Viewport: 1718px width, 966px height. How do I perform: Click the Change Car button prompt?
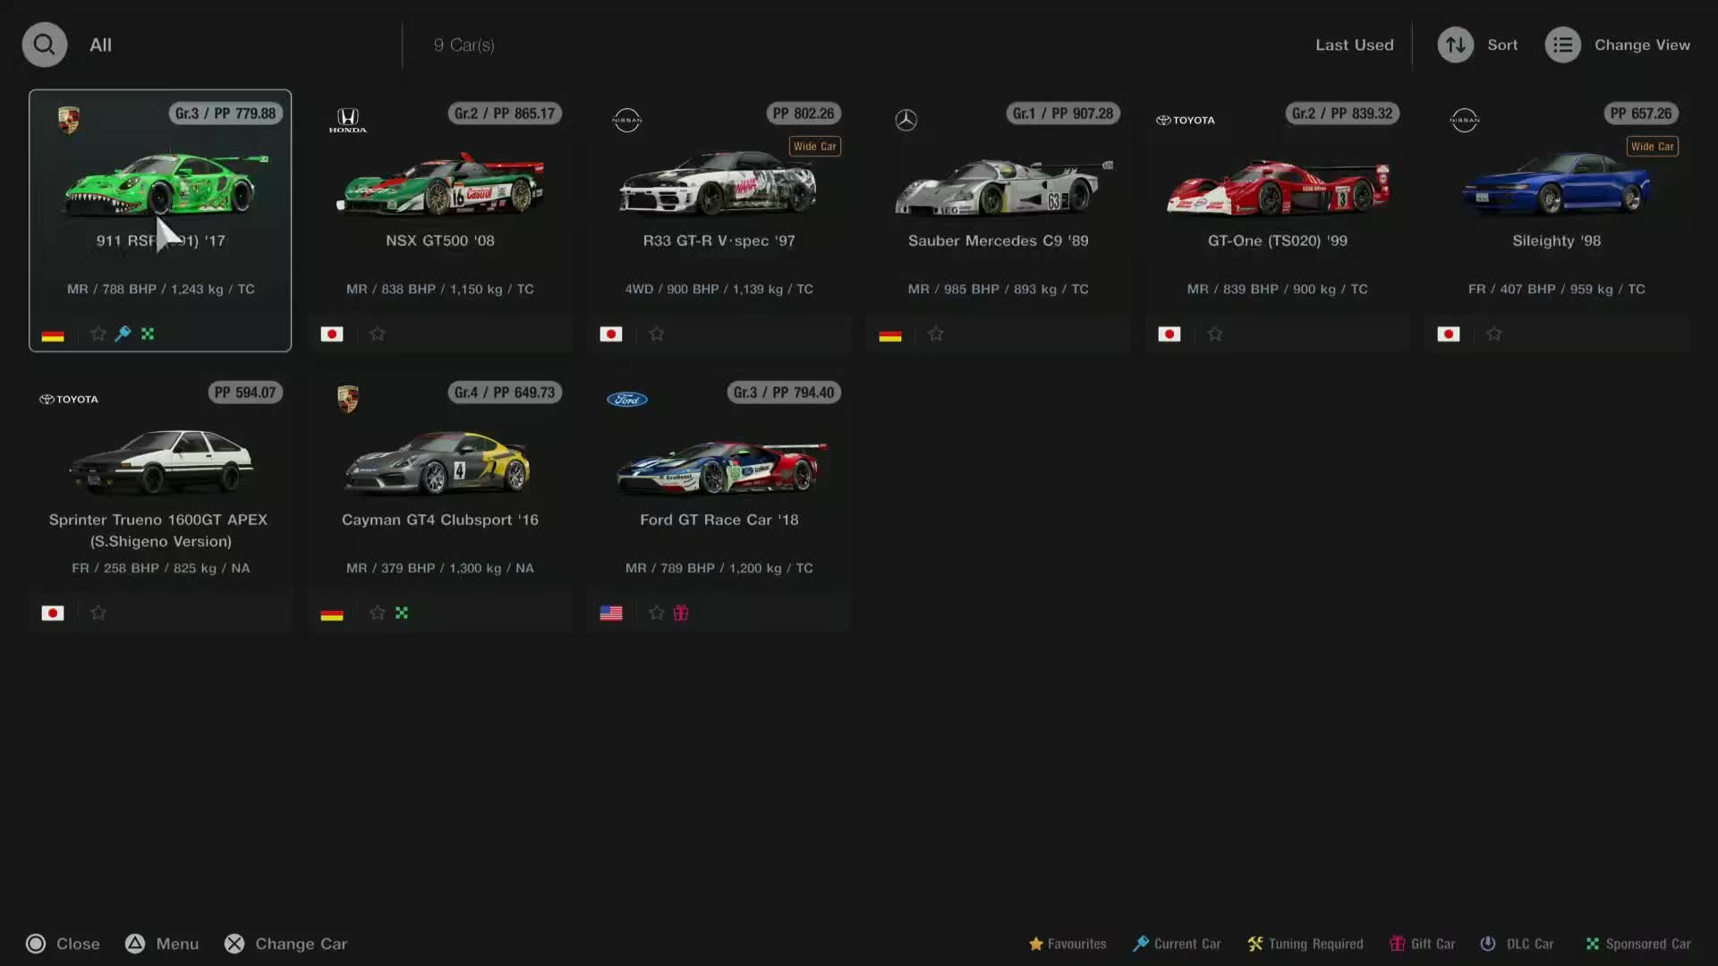285,944
